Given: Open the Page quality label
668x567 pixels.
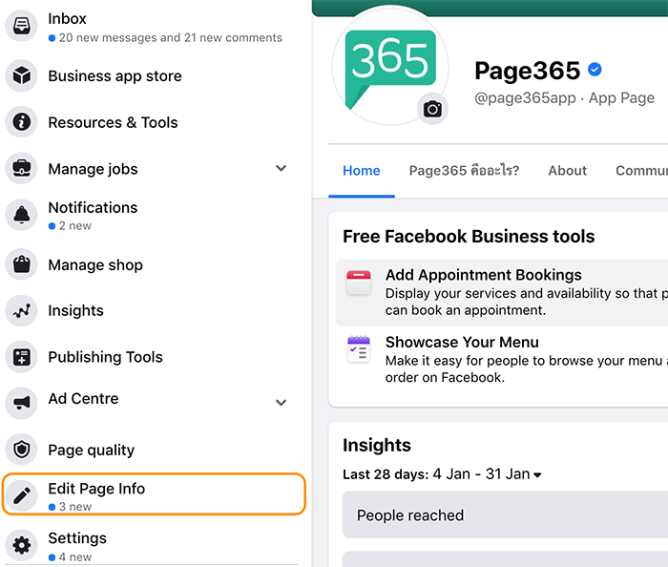Looking at the screenshot, I should (x=92, y=451).
